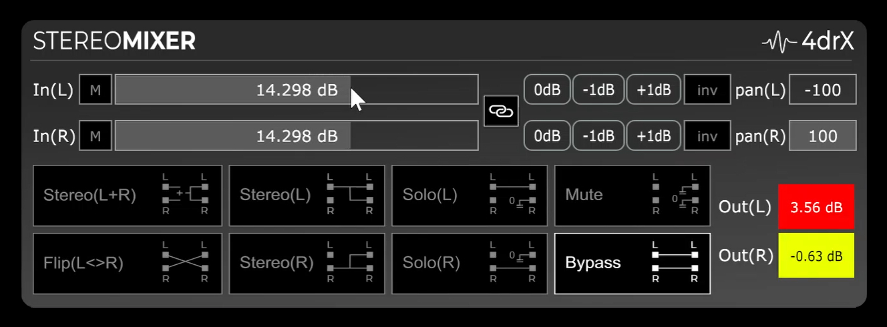This screenshot has height=327, width=887.
Task: Activate Solo(L) routing mode
Action: [469, 196]
